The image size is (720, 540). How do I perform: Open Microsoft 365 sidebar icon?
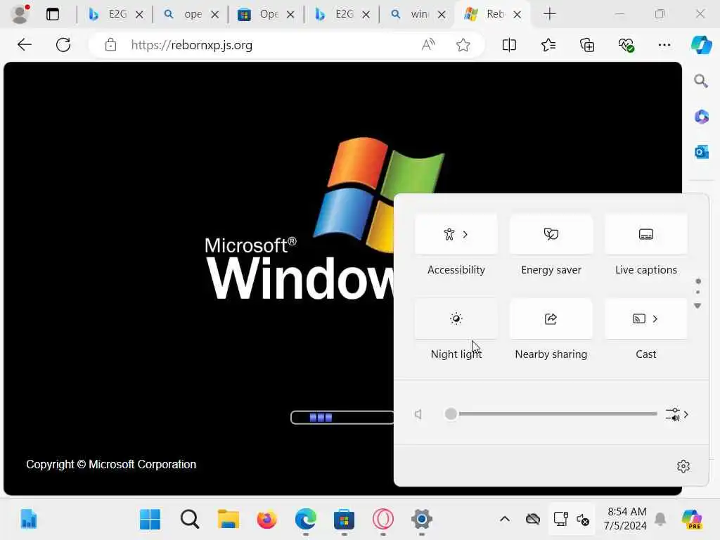701,116
